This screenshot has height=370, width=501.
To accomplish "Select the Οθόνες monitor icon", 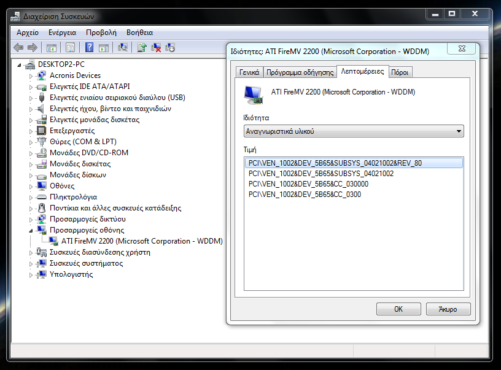I will point(42,186).
